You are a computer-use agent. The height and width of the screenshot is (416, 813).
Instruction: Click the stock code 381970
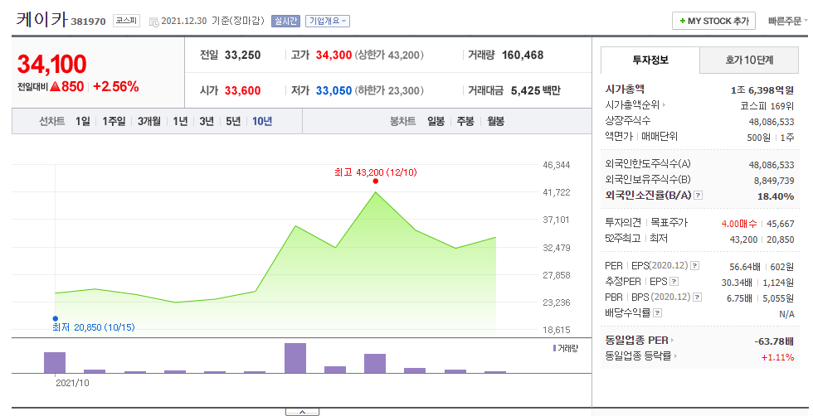tap(88, 22)
